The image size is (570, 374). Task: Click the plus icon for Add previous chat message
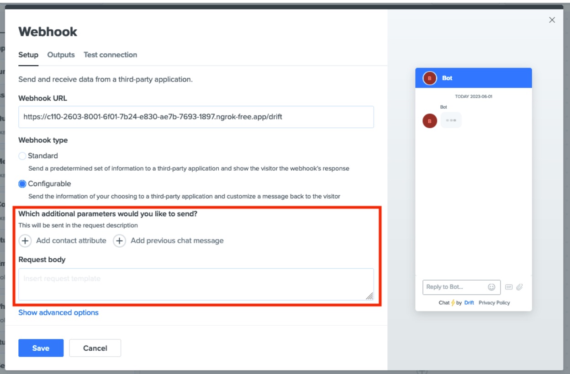[x=119, y=241]
